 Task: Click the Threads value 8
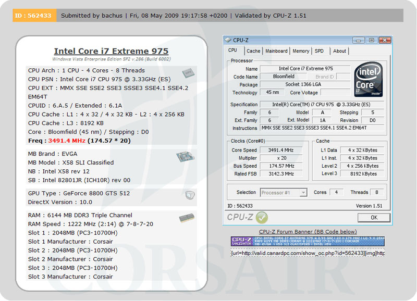tap(376, 192)
